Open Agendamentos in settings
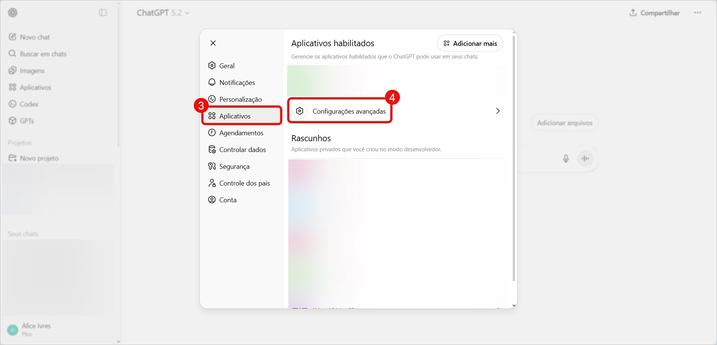Viewport: 717px width, 345px height. (x=241, y=133)
